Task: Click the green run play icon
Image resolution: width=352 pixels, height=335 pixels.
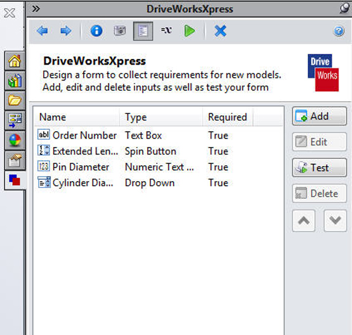Action: click(x=190, y=30)
